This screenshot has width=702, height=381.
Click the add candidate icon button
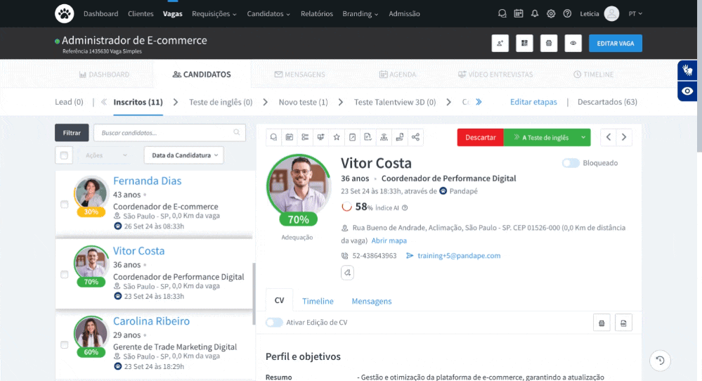coord(500,44)
